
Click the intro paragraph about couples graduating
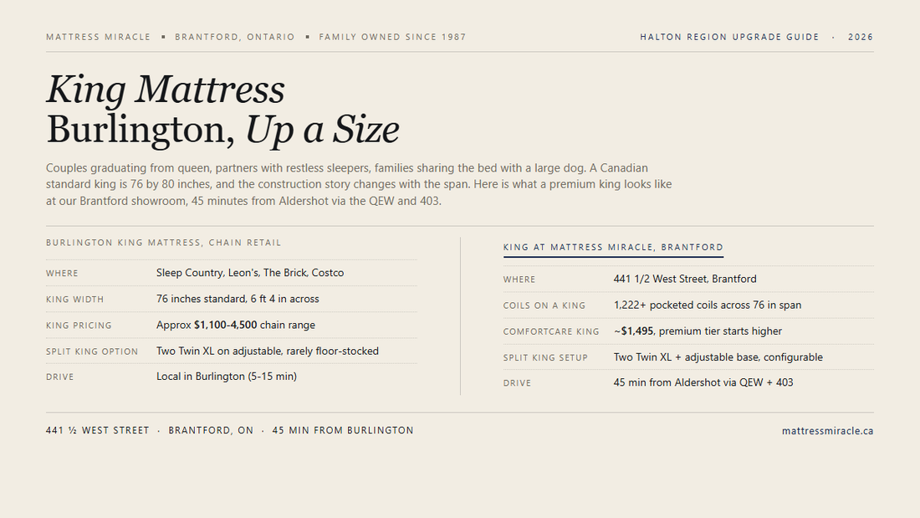[x=359, y=184]
